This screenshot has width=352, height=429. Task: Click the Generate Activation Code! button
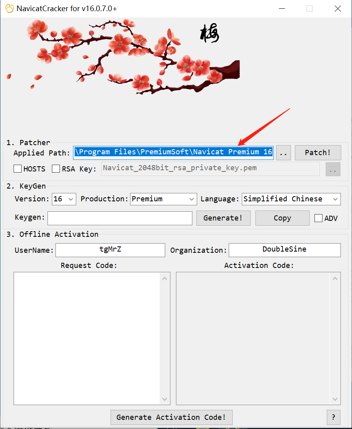click(171, 417)
